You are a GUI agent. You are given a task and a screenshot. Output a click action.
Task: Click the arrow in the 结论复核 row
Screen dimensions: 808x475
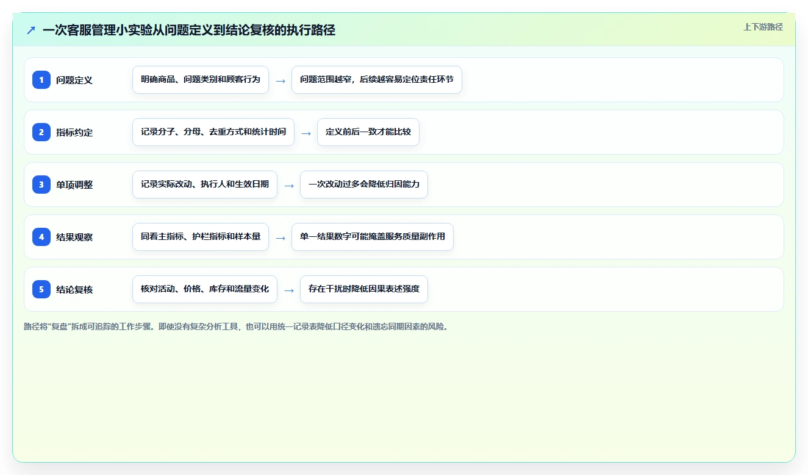pyautogui.click(x=289, y=290)
